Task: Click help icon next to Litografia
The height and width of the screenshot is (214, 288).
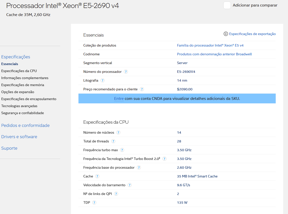Action: pos(103,80)
